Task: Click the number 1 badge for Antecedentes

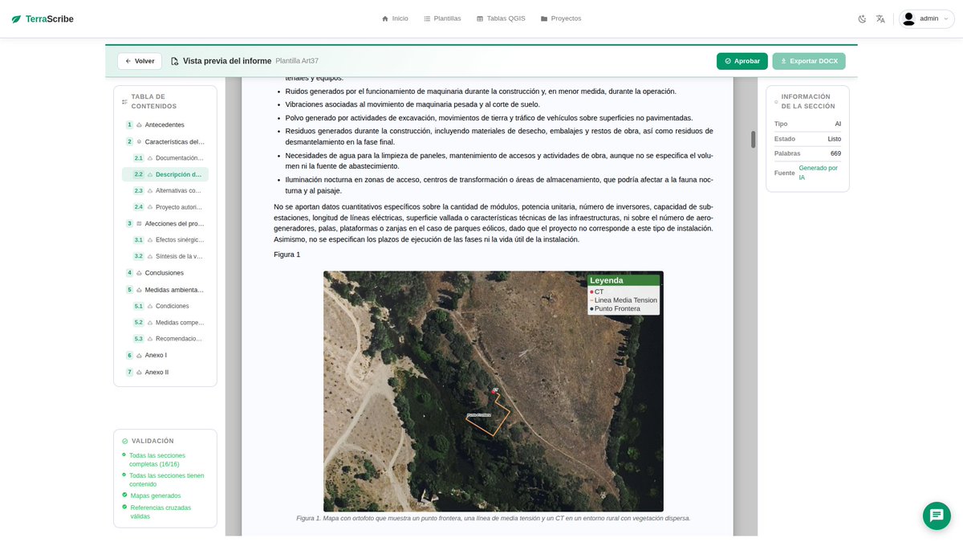Action: coord(129,124)
